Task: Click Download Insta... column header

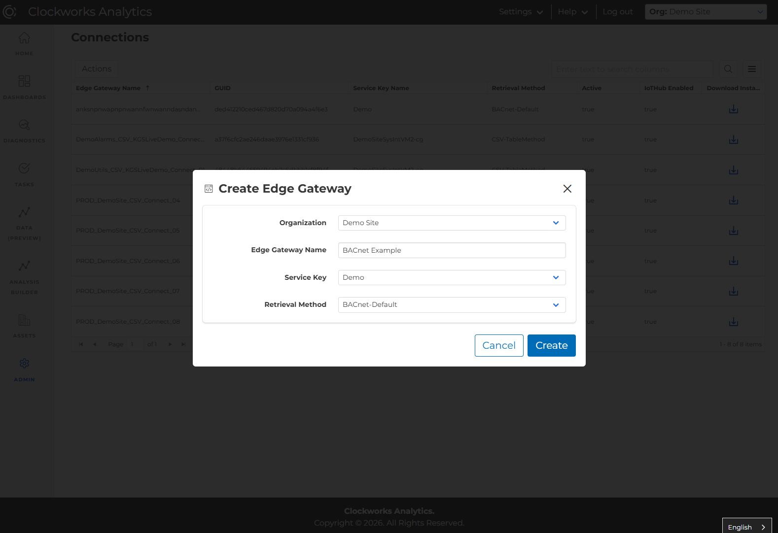Action: pyautogui.click(x=733, y=88)
